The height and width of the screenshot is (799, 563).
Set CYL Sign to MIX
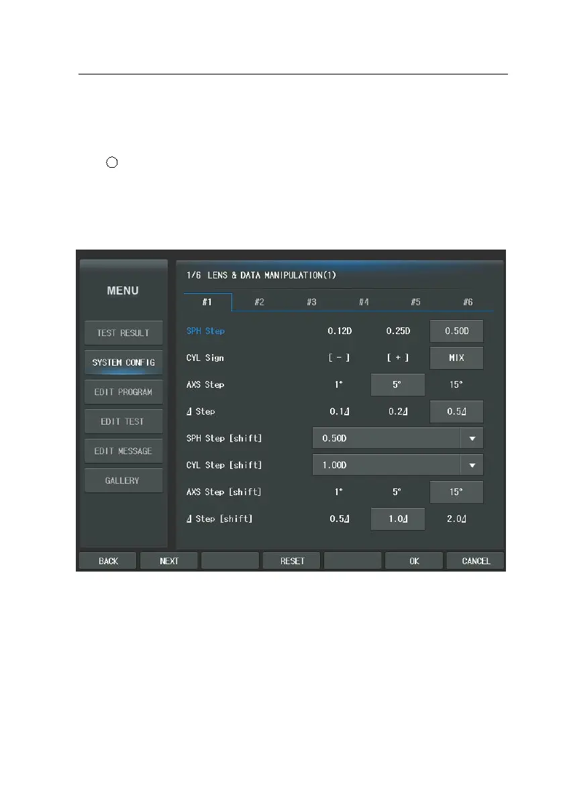tap(456, 358)
